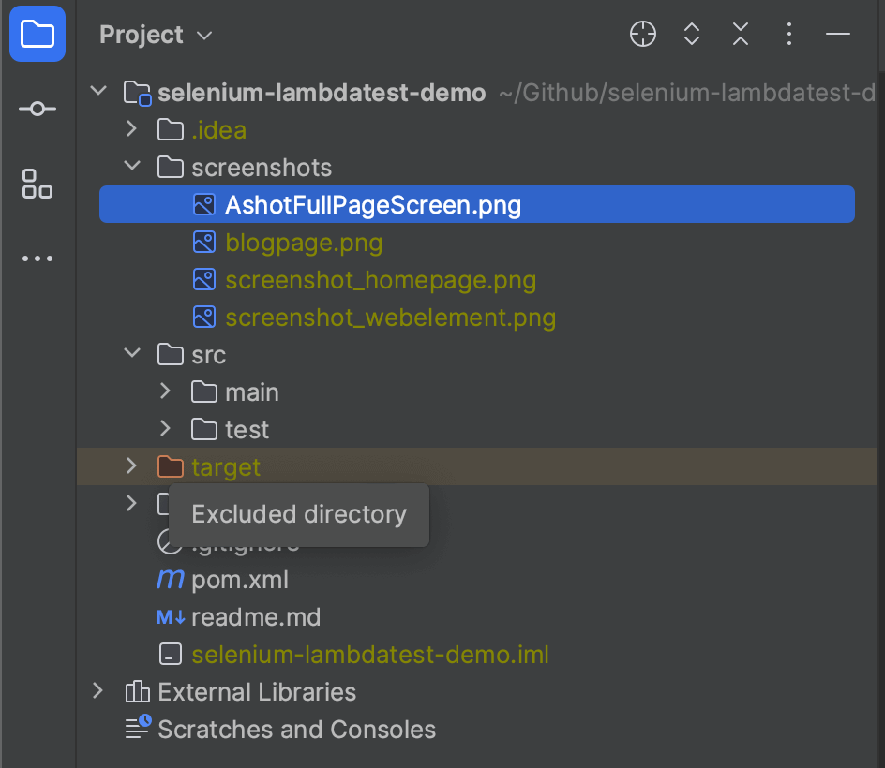The image size is (885, 768).
Task: Open the Project view dropdown
Action: coord(156,36)
